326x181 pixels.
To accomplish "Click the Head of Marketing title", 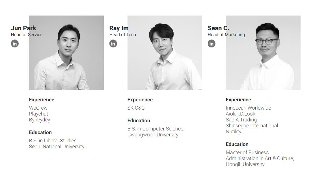I will 226,35.
